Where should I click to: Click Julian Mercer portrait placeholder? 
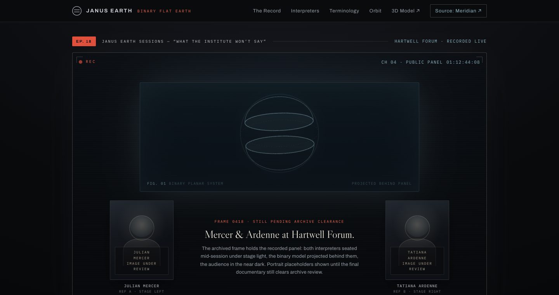[142, 240]
